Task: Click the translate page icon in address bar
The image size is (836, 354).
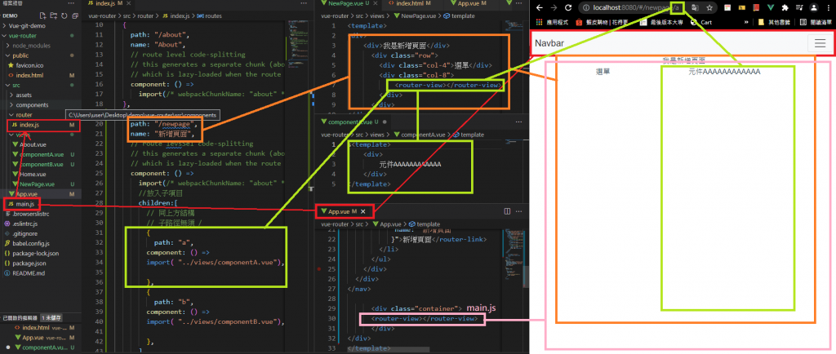Action: [695, 8]
